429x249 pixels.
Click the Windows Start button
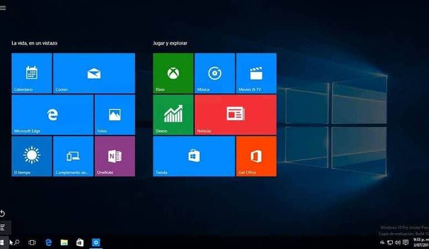(x=2, y=242)
